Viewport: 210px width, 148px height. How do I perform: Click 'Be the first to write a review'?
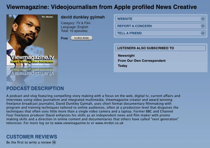29,142
